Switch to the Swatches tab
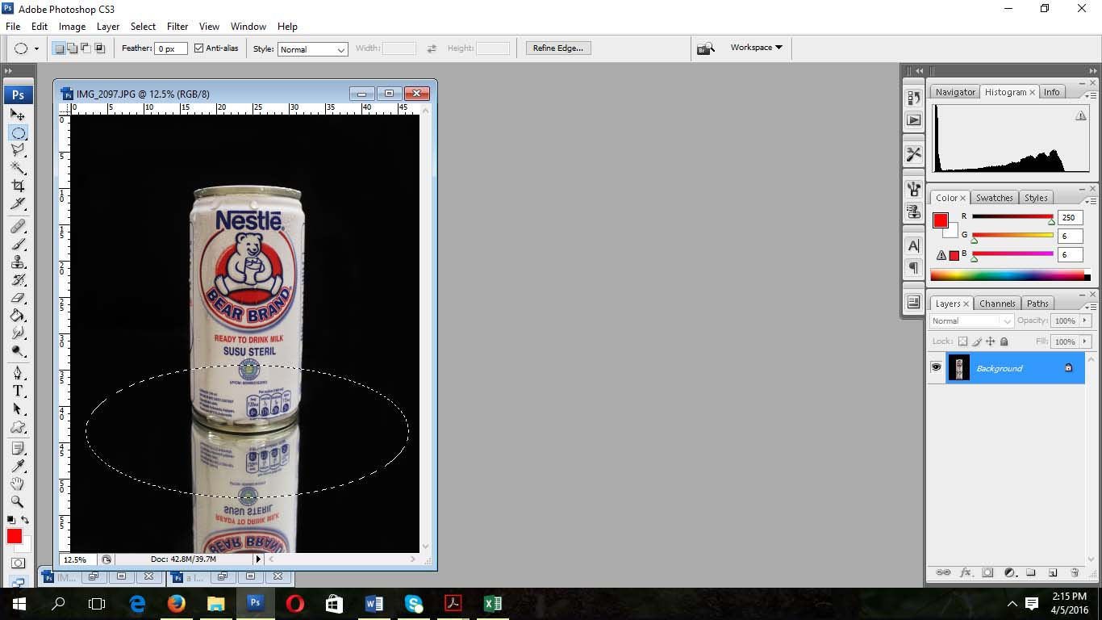Screen dimensions: 1102x620 tap(994, 198)
